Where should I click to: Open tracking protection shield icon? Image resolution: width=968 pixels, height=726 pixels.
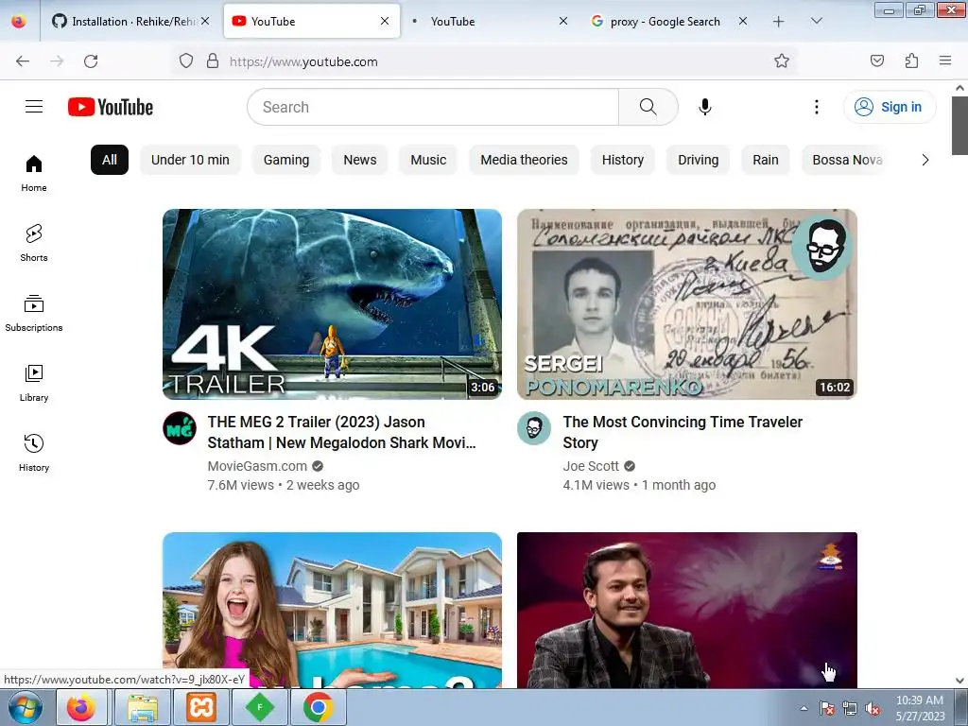coord(186,60)
